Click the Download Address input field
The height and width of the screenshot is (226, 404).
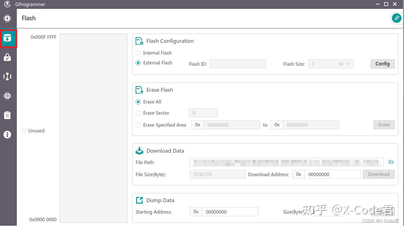(x=332, y=174)
